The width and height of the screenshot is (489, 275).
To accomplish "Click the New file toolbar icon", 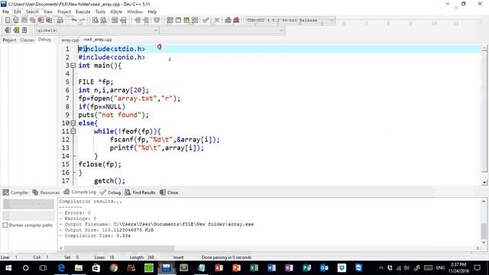I will (8, 21).
